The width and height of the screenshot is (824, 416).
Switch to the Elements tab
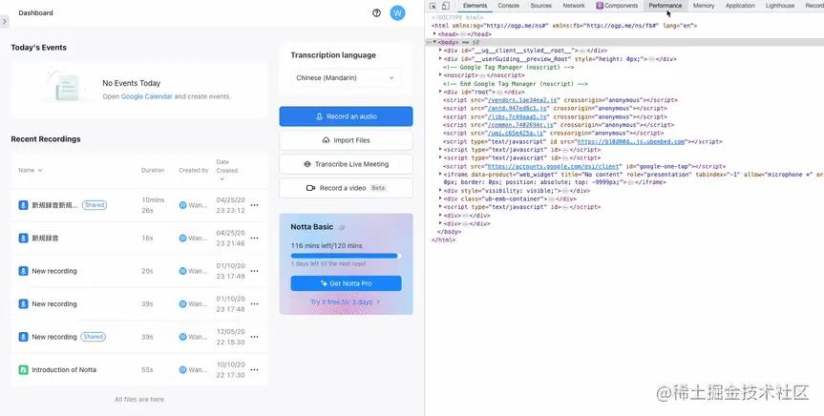pos(475,6)
